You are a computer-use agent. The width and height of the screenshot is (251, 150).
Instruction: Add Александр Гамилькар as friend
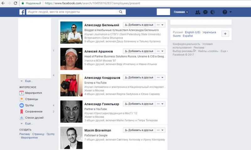coord(139,104)
